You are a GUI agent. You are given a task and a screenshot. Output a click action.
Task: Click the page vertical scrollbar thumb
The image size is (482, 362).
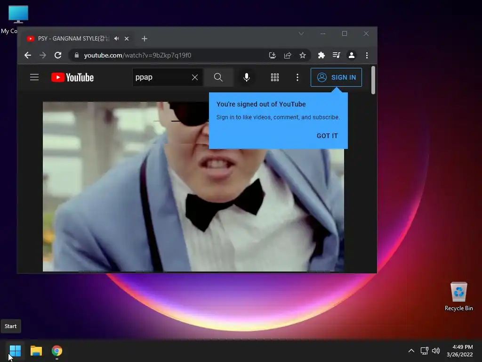point(373,80)
